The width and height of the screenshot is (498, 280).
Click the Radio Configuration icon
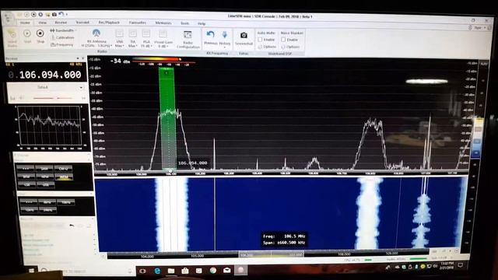click(188, 34)
